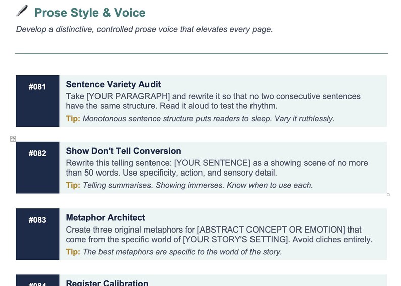Click the [YOUR STORY'S SETTING] placeholder
Screen dimensions: 401x286
(235, 239)
